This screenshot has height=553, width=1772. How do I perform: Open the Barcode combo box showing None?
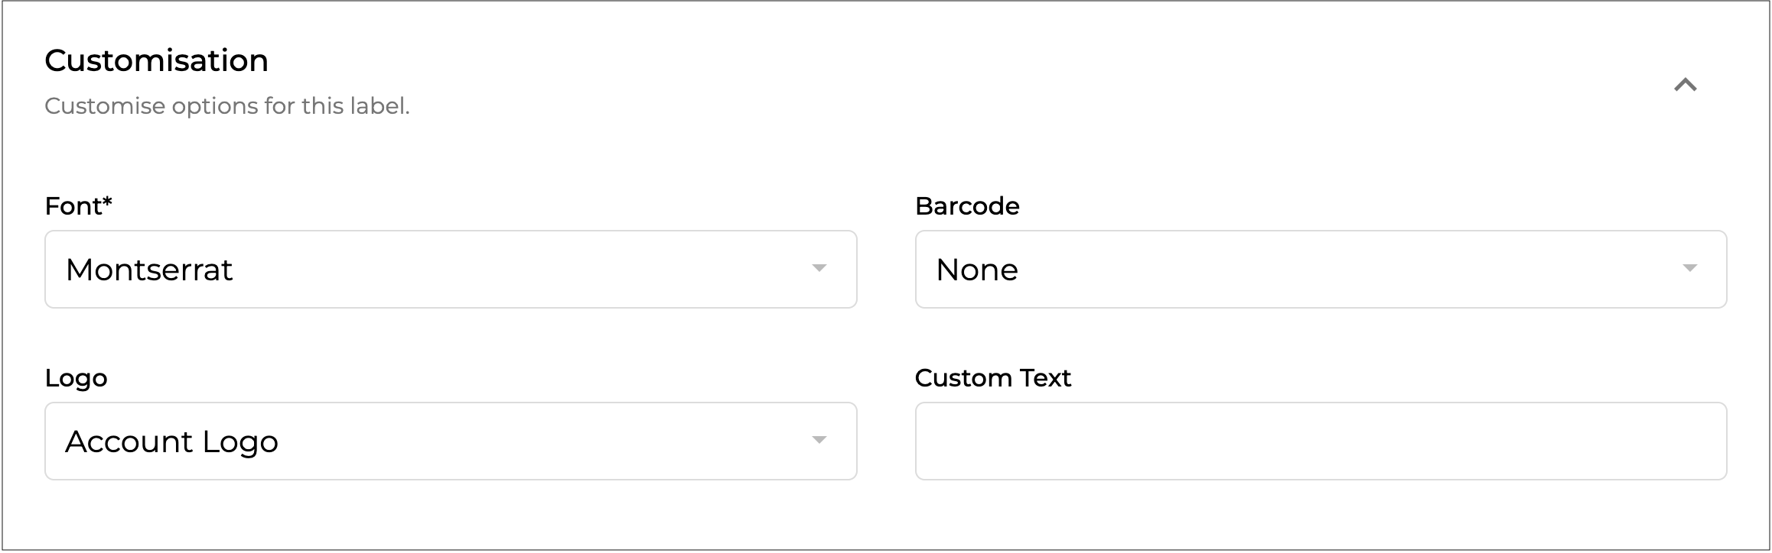coord(1321,270)
